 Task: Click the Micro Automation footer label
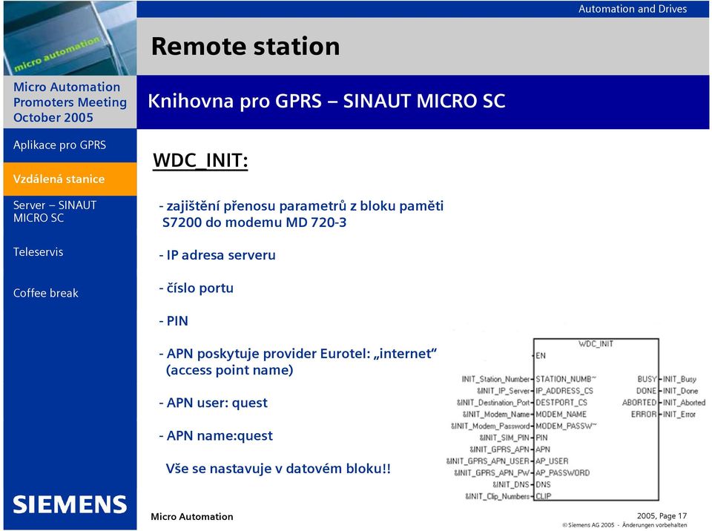click(x=192, y=517)
